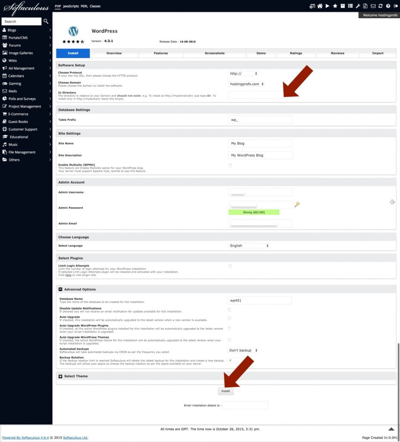The height and width of the screenshot is (442, 400).
Task: Enable the Auto Upgrade checkbox
Action: coord(229,318)
